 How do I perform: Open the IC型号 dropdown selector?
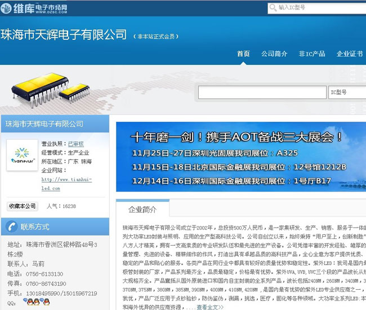click(x=346, y=92)
